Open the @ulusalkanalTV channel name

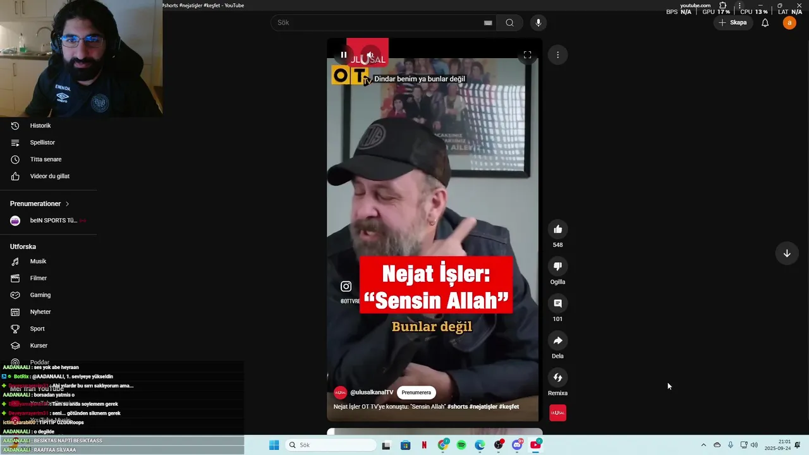pos(372,392)
